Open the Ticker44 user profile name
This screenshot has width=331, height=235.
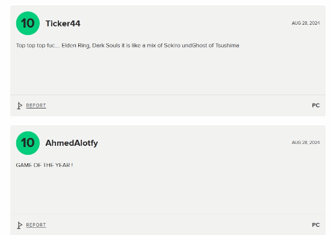click(x=63, y=23)
